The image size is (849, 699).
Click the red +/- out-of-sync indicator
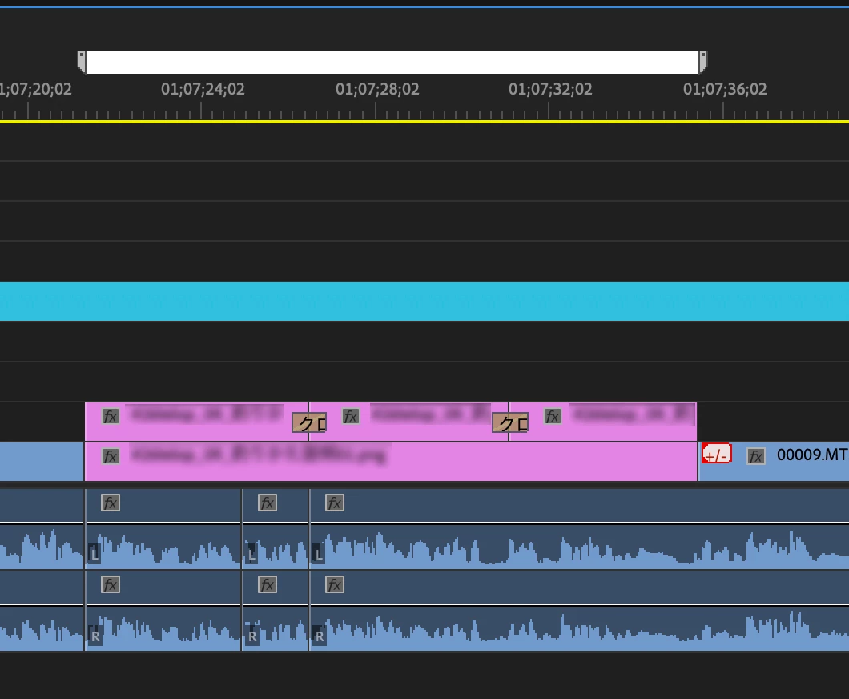pos(716,454)
